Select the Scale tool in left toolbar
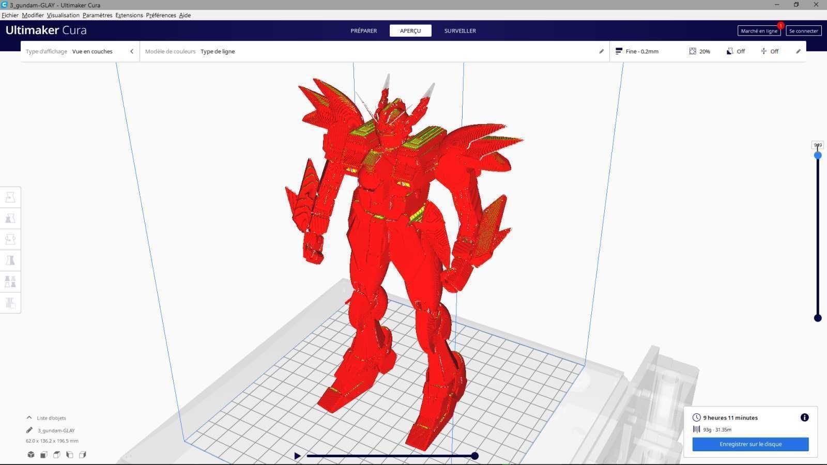The image size is (827, 465). pyautogui.click(x=10, y=219)
